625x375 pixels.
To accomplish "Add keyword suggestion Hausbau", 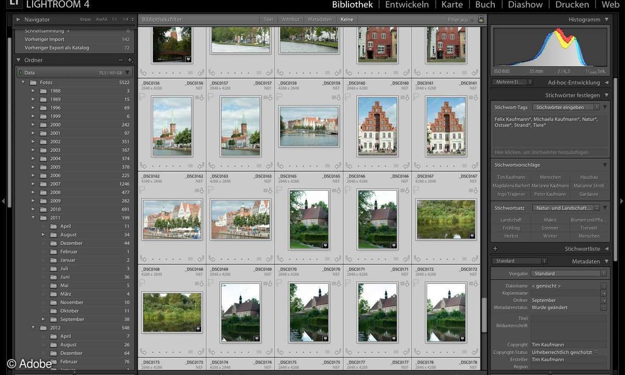I will (589, 177).
